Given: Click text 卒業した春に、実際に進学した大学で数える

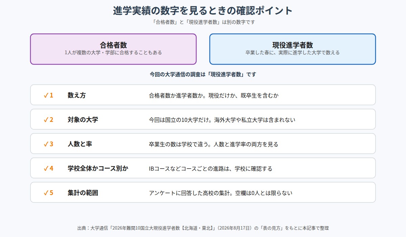Looking at the screenshot, I should pyautogui.click(x=293, y=53).
